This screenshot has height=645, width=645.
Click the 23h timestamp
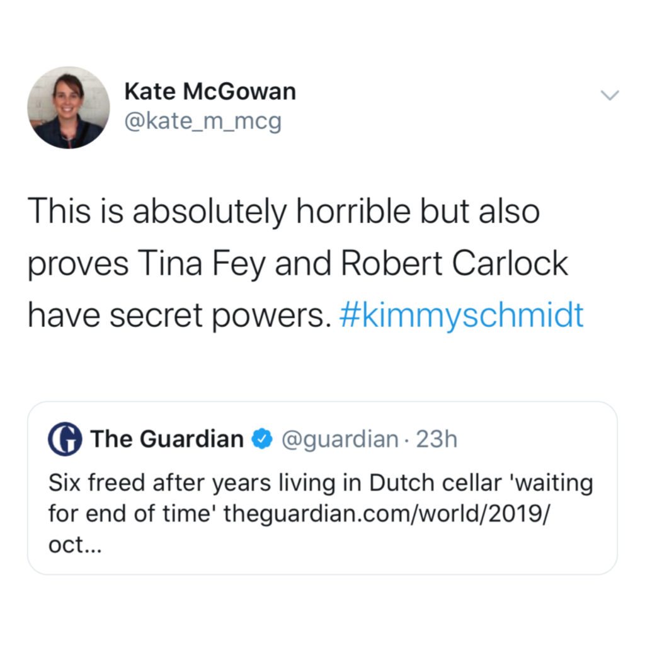(x=437, y=439)
